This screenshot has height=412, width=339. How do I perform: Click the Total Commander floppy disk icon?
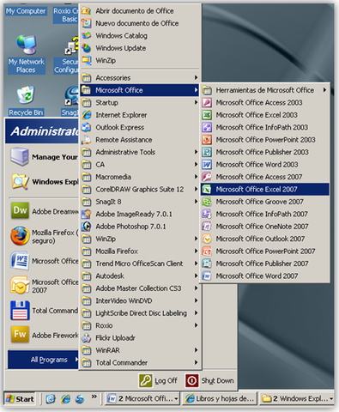pos(20,310)
